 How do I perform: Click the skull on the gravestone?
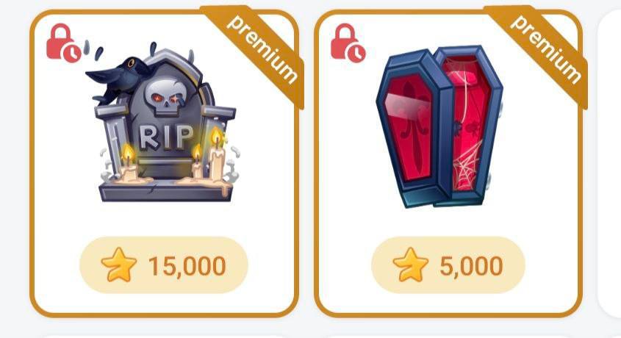(165, 96)
